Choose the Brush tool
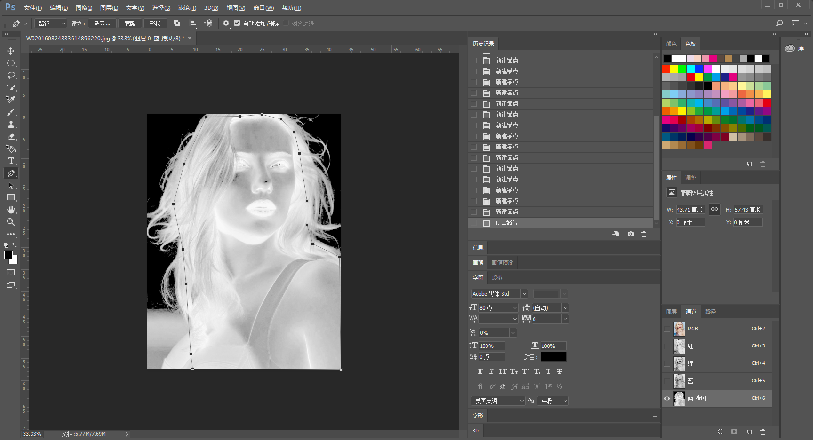Viewport: 813px width, 440px height. click(x=11, y=112)
